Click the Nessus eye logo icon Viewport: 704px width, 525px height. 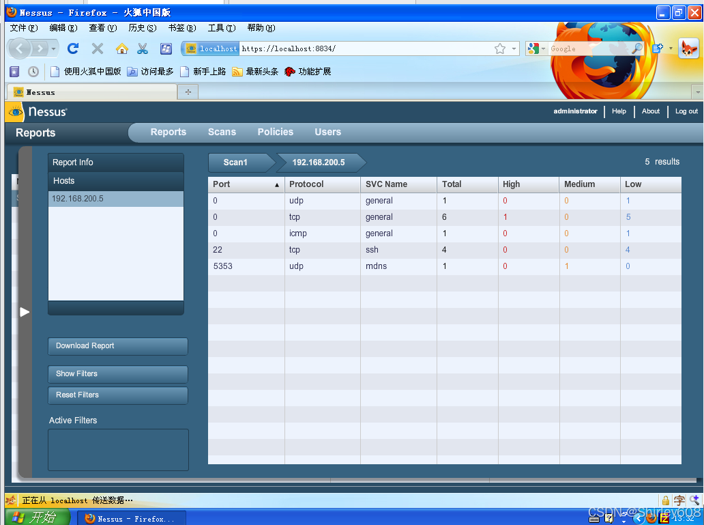point(15,111)
